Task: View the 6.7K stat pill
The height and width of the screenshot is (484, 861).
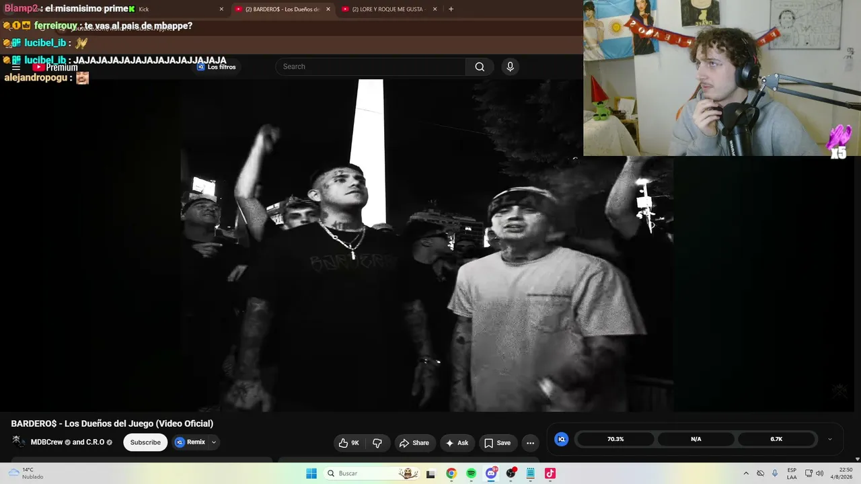Action: point(776,439)
